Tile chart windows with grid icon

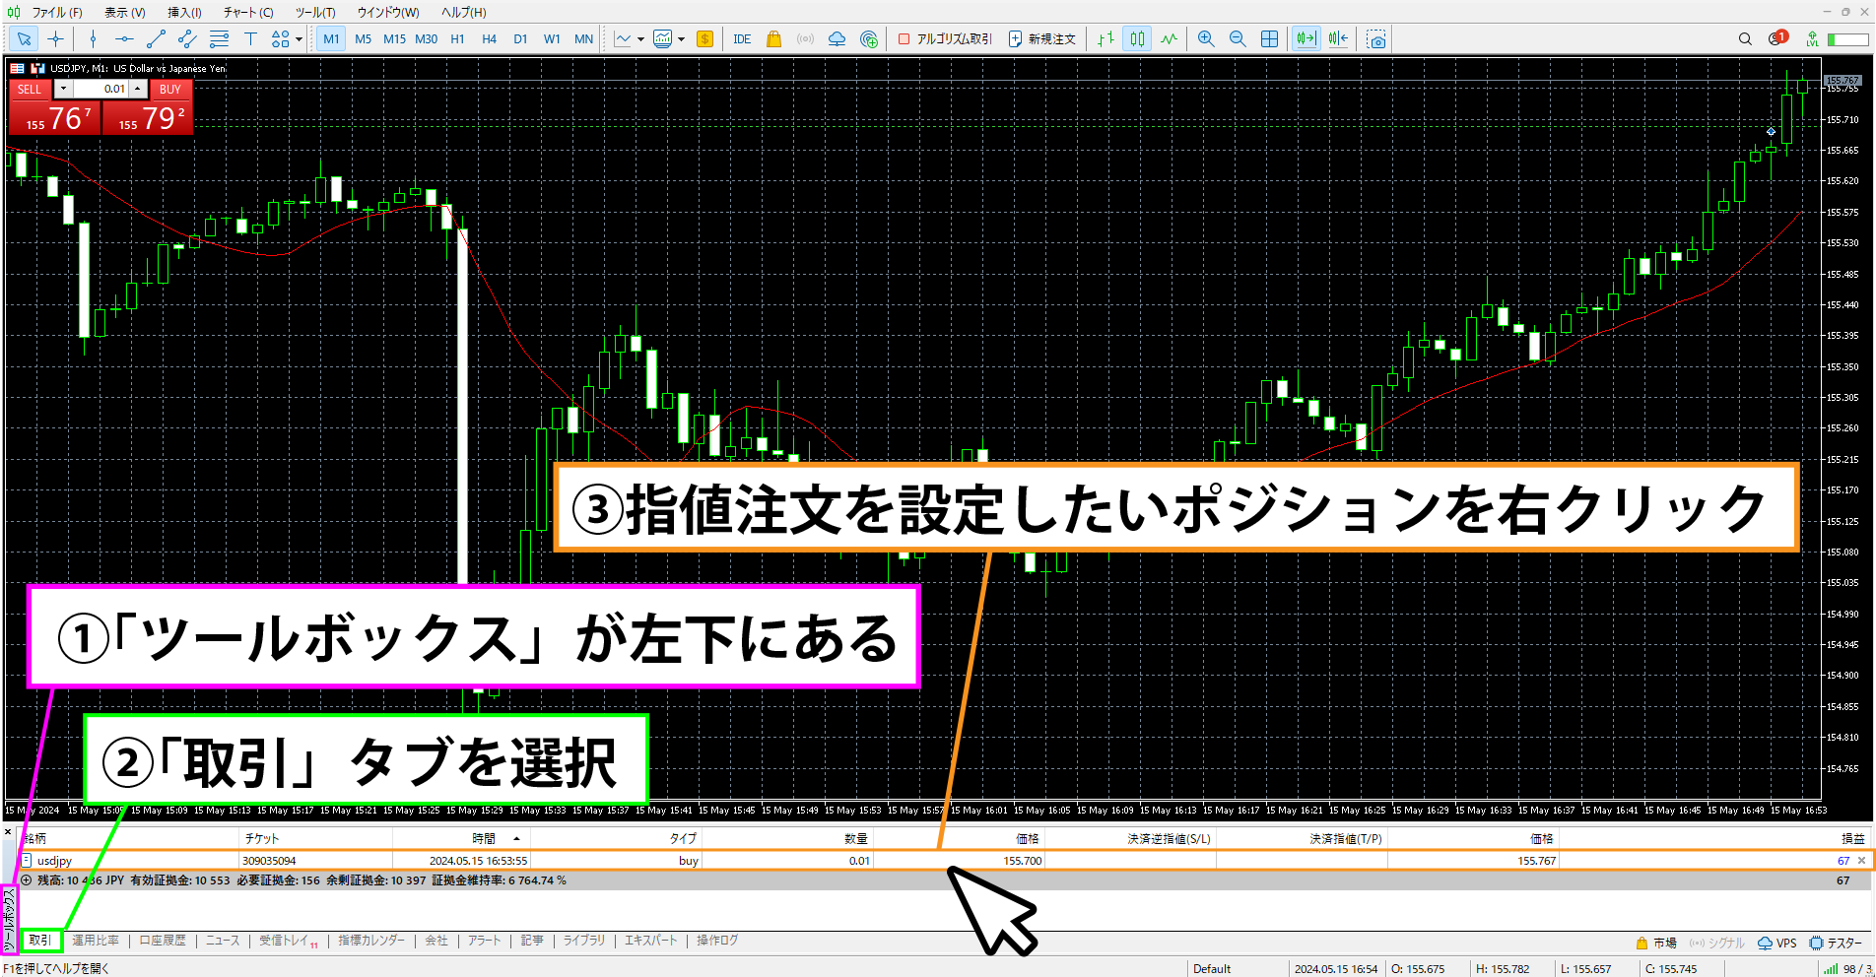click(x=1270, y=39)
